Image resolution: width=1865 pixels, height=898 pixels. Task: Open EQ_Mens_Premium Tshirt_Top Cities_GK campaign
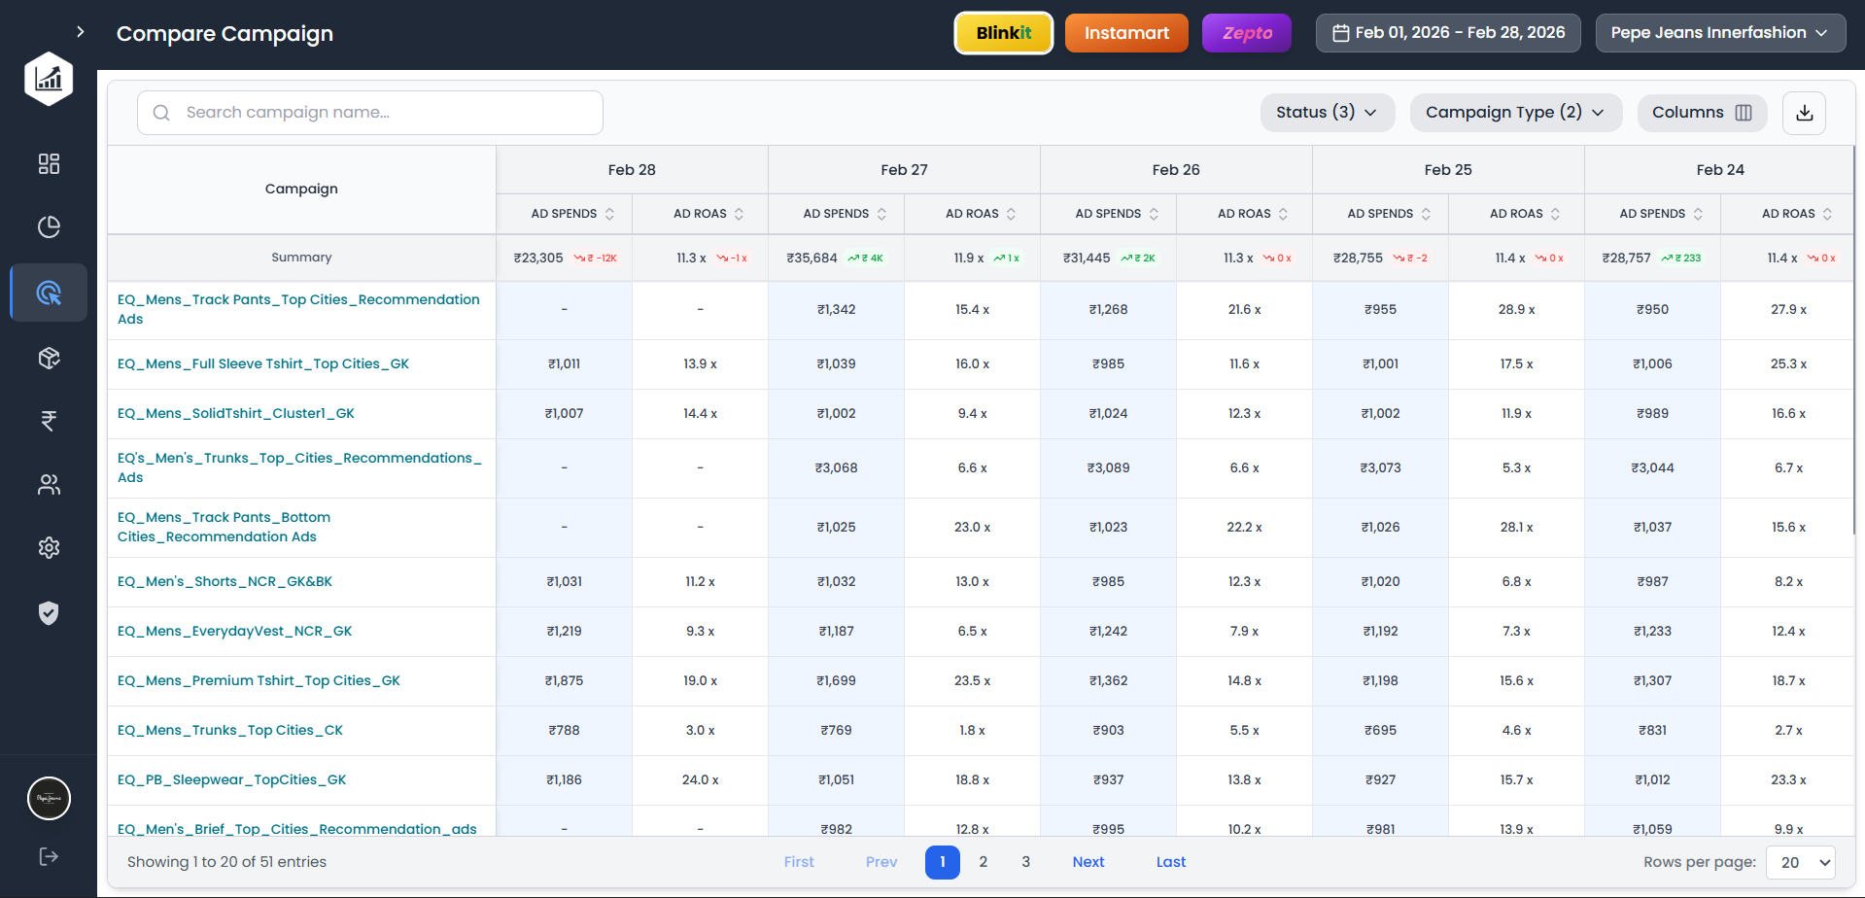(x=259, y=680)
